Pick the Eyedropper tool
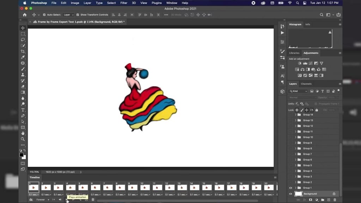 (23, 57)
